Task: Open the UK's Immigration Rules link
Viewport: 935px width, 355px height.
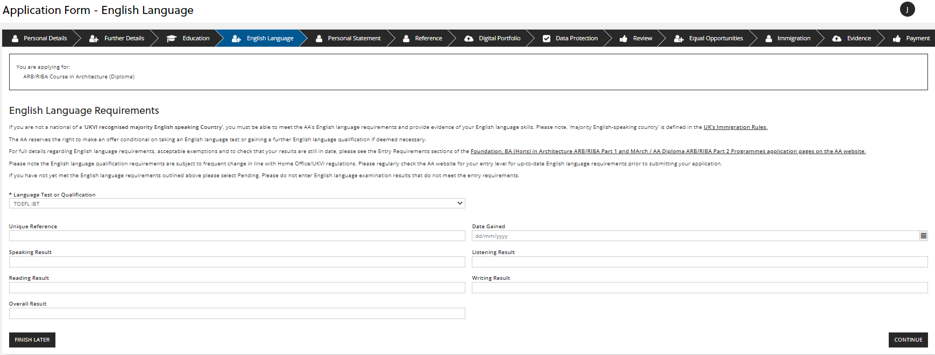Action: [x=735, y=127]
